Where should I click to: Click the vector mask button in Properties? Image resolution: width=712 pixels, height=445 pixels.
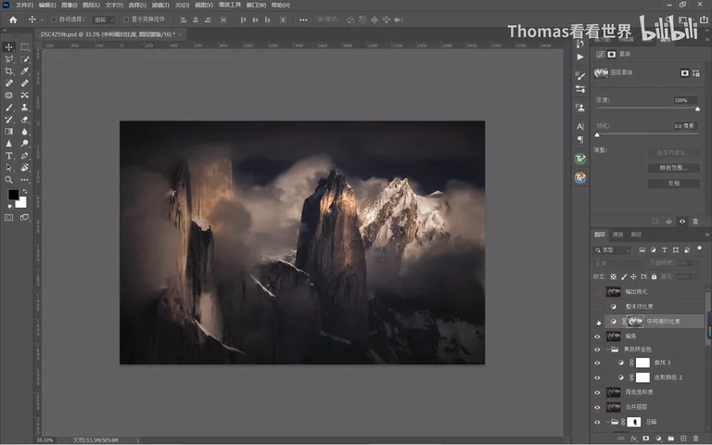coord(695,72)
